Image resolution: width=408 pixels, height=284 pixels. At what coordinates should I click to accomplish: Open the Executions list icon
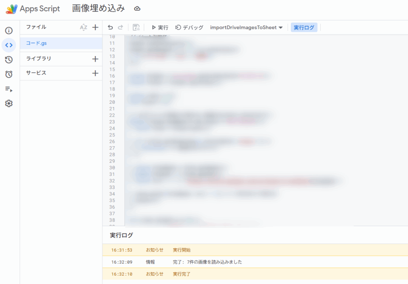click(x=9, y=89)
